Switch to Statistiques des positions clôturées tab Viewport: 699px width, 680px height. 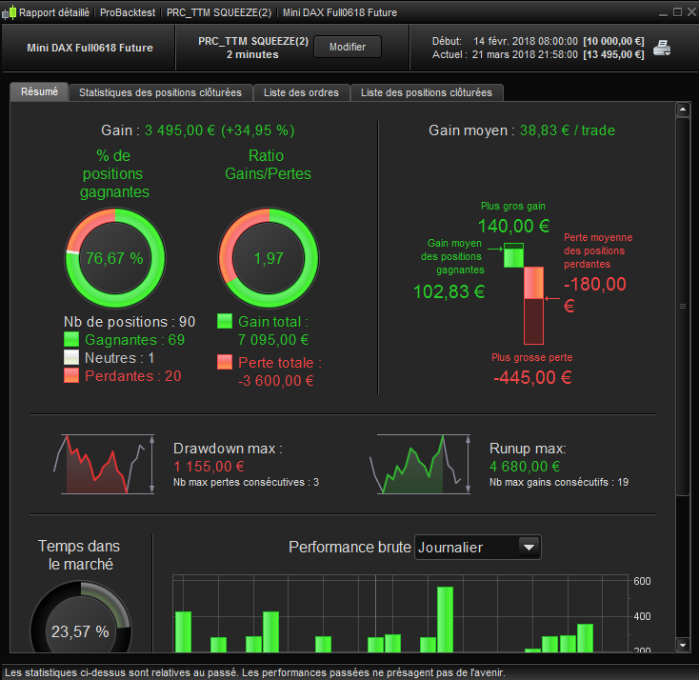[x=161, y=92]
